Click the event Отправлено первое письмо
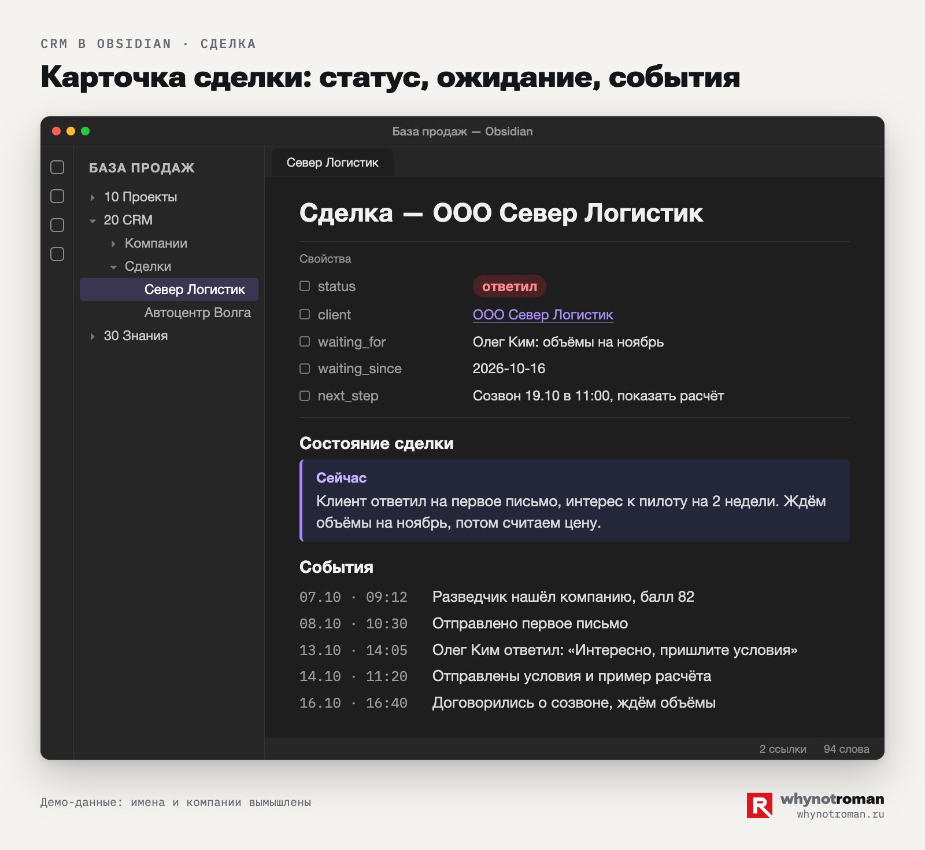Viewport: 925px width, 850px height. [x=530, y=623]
